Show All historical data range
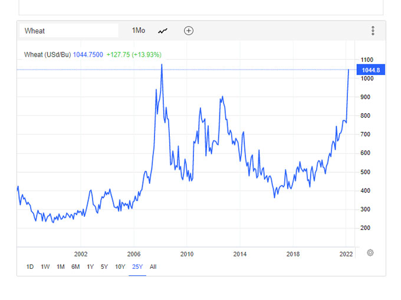The height and width of the screenshot is (300, 401). pyautogui.click(x=153, y=266)
